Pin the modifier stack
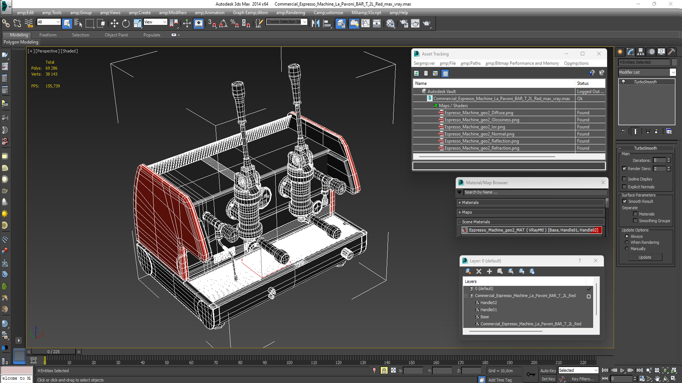This screenshot has height=383, width=682. click(x=623, y=131)
